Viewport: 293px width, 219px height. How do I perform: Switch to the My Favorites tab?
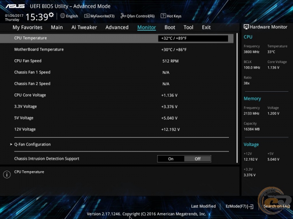click(27, 27)
